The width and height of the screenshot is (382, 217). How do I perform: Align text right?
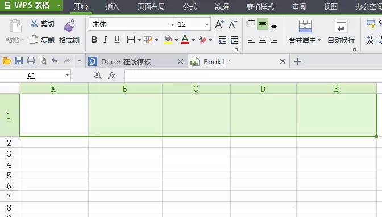pos(274,40)
